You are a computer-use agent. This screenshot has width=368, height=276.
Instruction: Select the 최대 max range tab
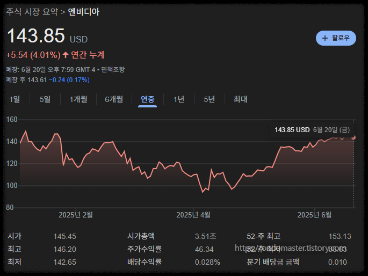coord(240,99)
